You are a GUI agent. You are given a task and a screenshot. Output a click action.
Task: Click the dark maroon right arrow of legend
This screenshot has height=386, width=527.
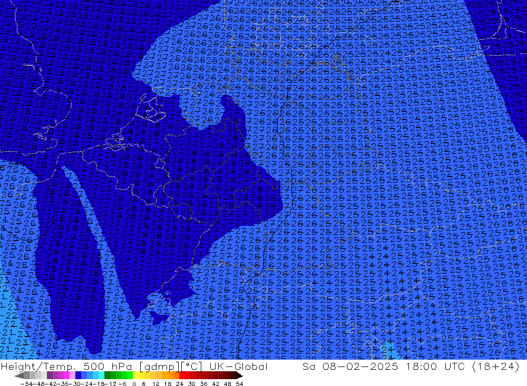click(240, 376)
